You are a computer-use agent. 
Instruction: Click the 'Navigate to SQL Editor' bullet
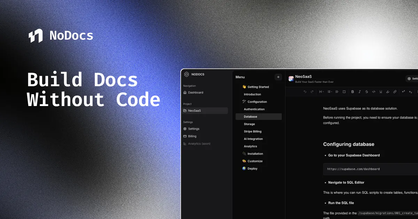click(x=346, y=182)
